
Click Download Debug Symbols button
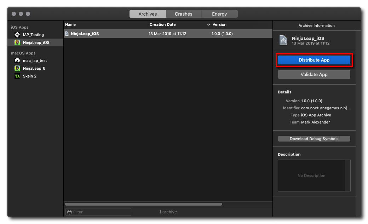[314, 139]
